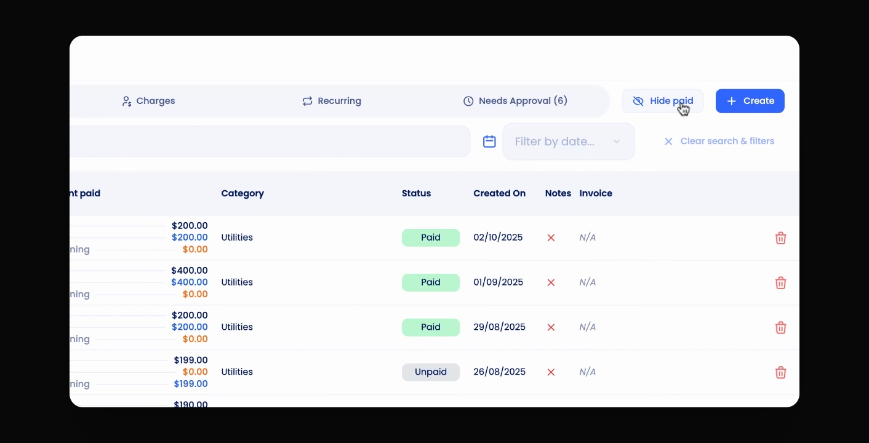
Task: Delete the charge created on 29/08/2025
Action: (x=780, y=328)
